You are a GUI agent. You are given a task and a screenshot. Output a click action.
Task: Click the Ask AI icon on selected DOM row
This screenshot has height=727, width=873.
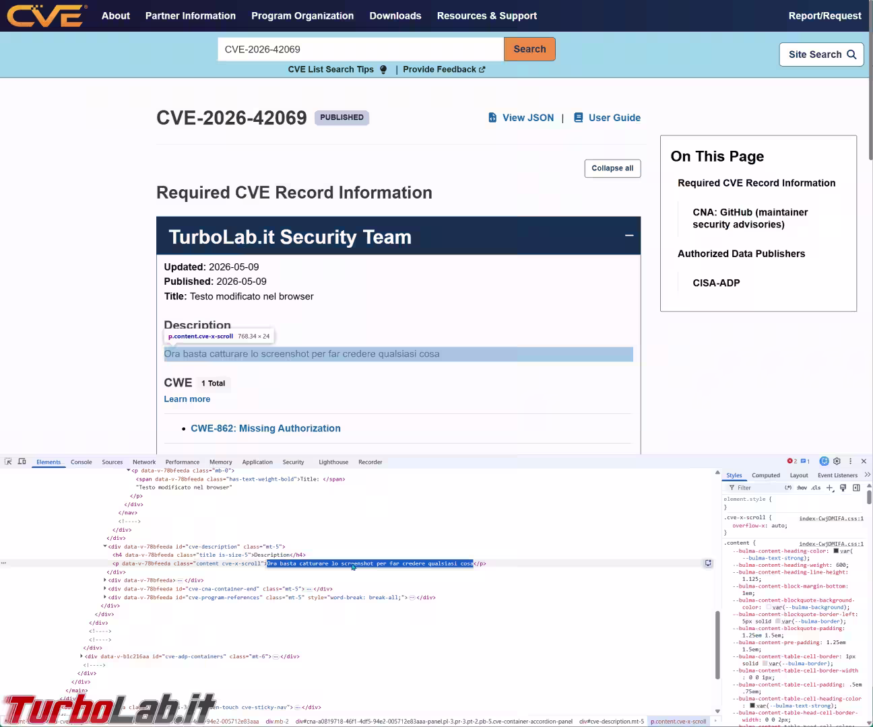click(x=708, y=563)
